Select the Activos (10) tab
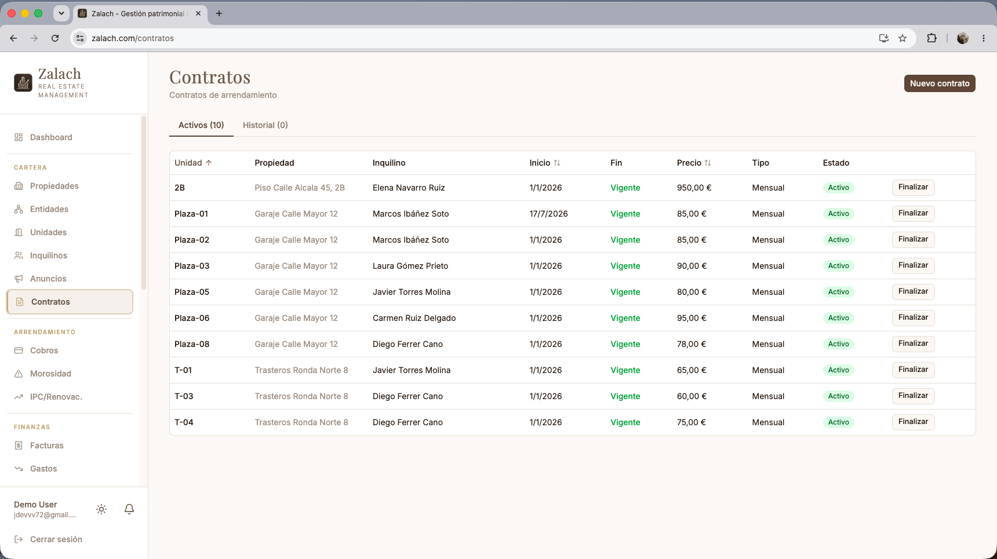The width and height of the screenshot is (997, 559). click(x=201, y=125)
